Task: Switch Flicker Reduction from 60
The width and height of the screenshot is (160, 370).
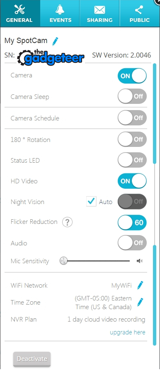Action: 132,222
